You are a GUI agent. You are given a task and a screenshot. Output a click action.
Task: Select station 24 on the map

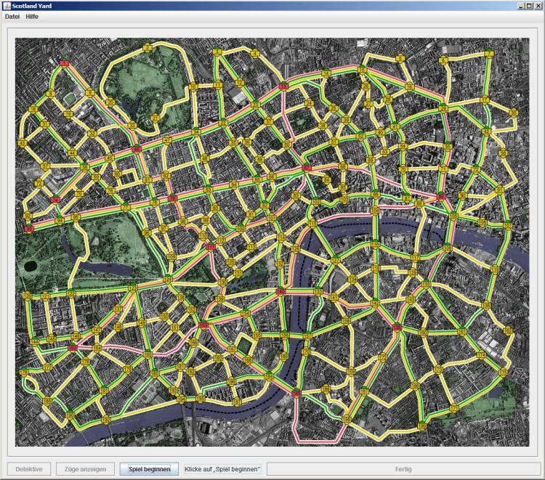pyautogui.click(x=309, y=103)
